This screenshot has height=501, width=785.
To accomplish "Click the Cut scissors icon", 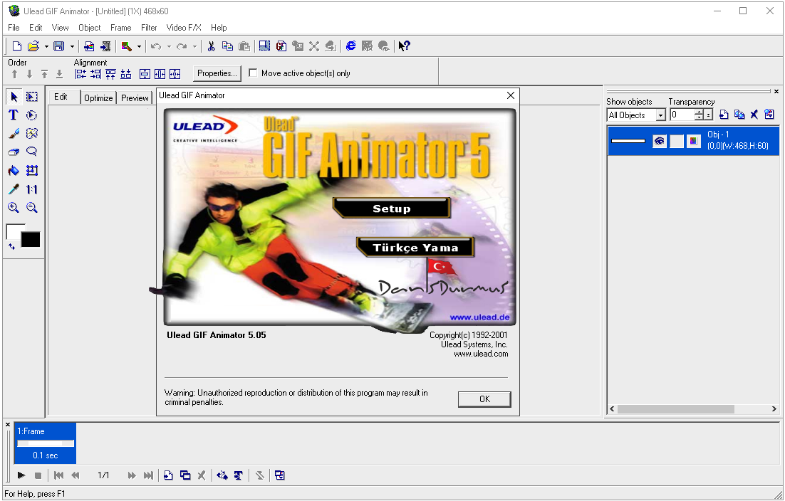I will (x=211, y=46).
